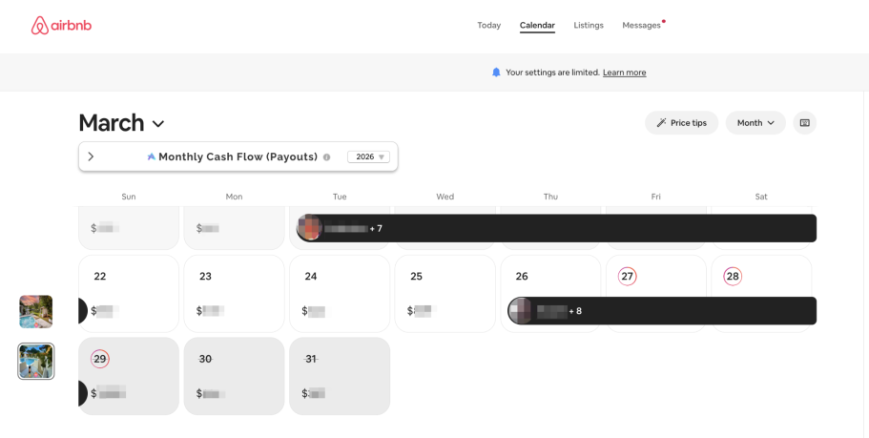Open the Messages tab
The width and height of the screenshot is (869, 438).
tap(641, 26)
